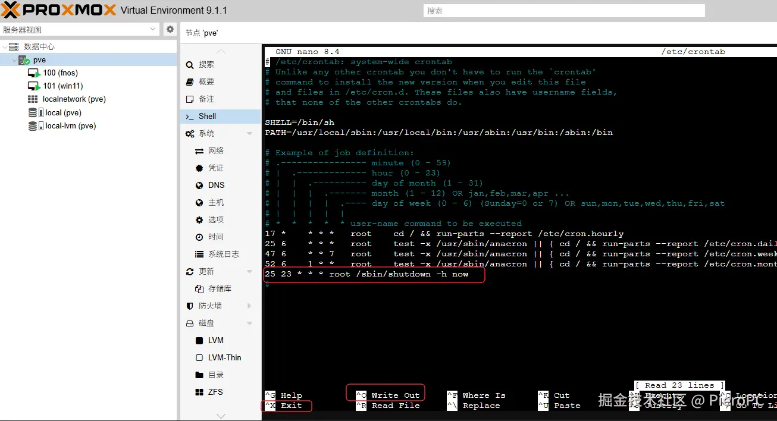The image size is (777, 421).
Task: Open 网络 network settings
Action: (x=215, y=150)
